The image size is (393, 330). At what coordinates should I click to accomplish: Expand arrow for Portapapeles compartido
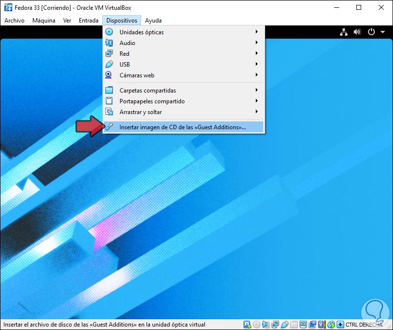[x=257, y=100]
